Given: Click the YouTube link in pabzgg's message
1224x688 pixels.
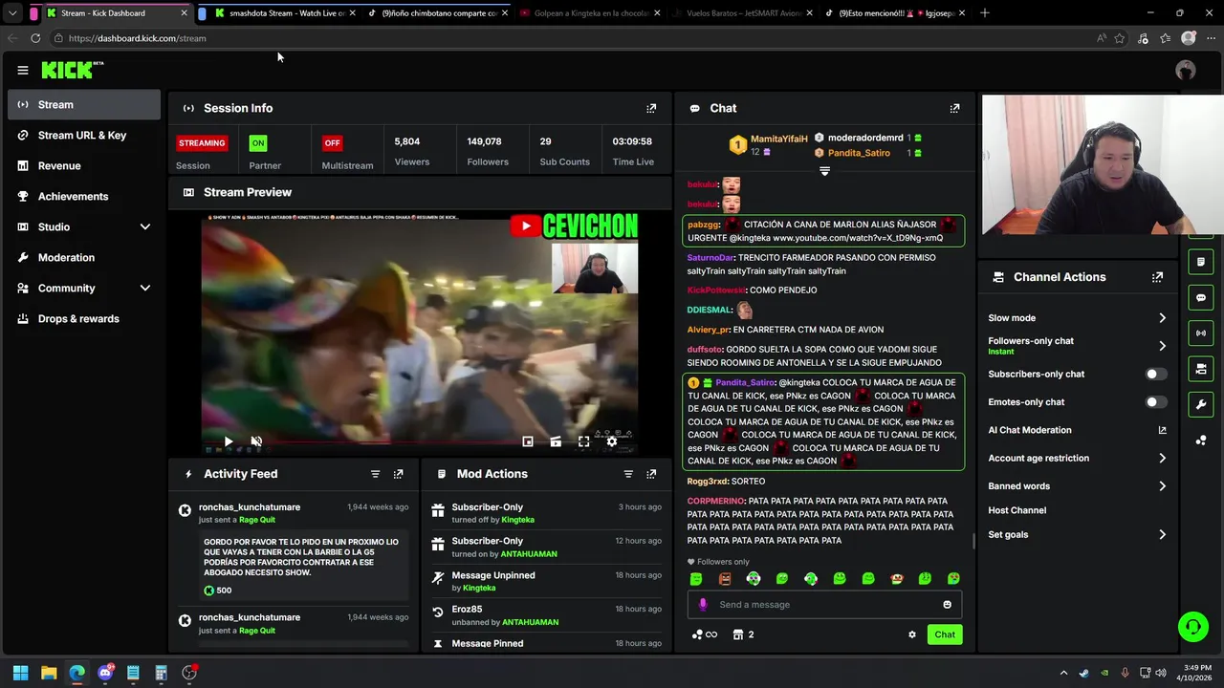Looking at the screenshot, I should pyautogui.click(x=858, y=238).
